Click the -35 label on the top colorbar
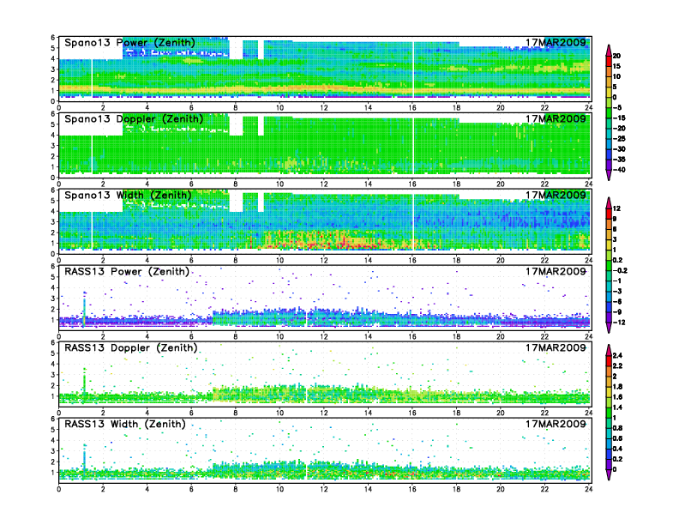Image resolution: width=679 pixels, height=525 pixels. pos(619,160)
